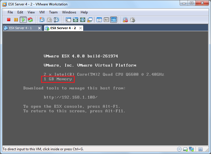Maximize the VMware Workstation window

[x=192, y=3]
